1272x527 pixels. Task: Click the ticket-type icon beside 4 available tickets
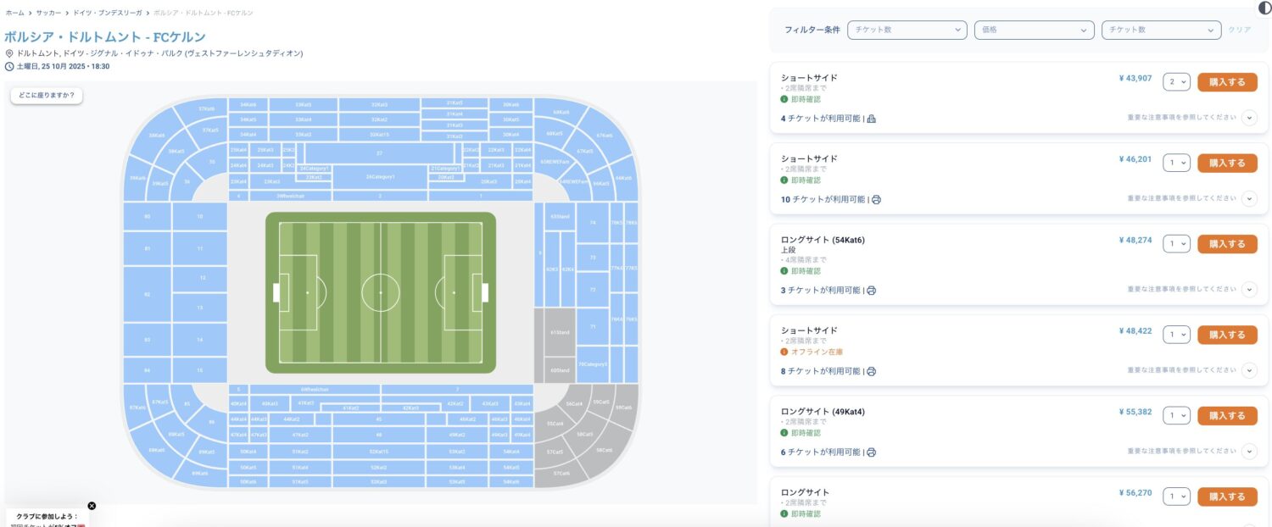[x=871, y=119]
